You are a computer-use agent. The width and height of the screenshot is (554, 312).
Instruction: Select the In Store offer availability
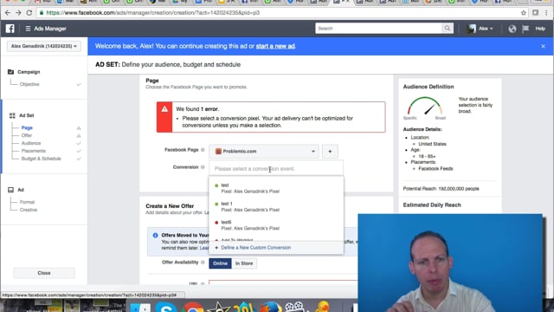[x=244, y=263]
